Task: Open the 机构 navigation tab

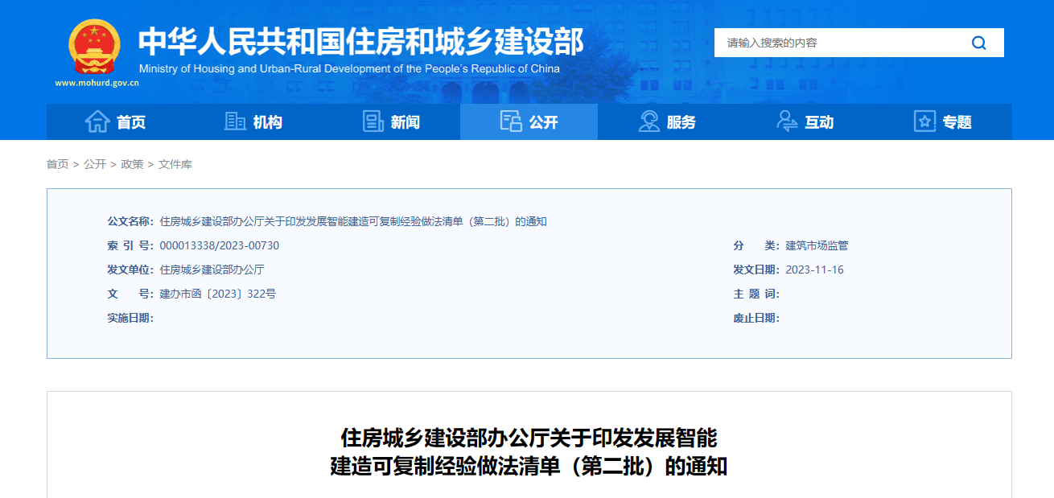Action: (253, 121)
